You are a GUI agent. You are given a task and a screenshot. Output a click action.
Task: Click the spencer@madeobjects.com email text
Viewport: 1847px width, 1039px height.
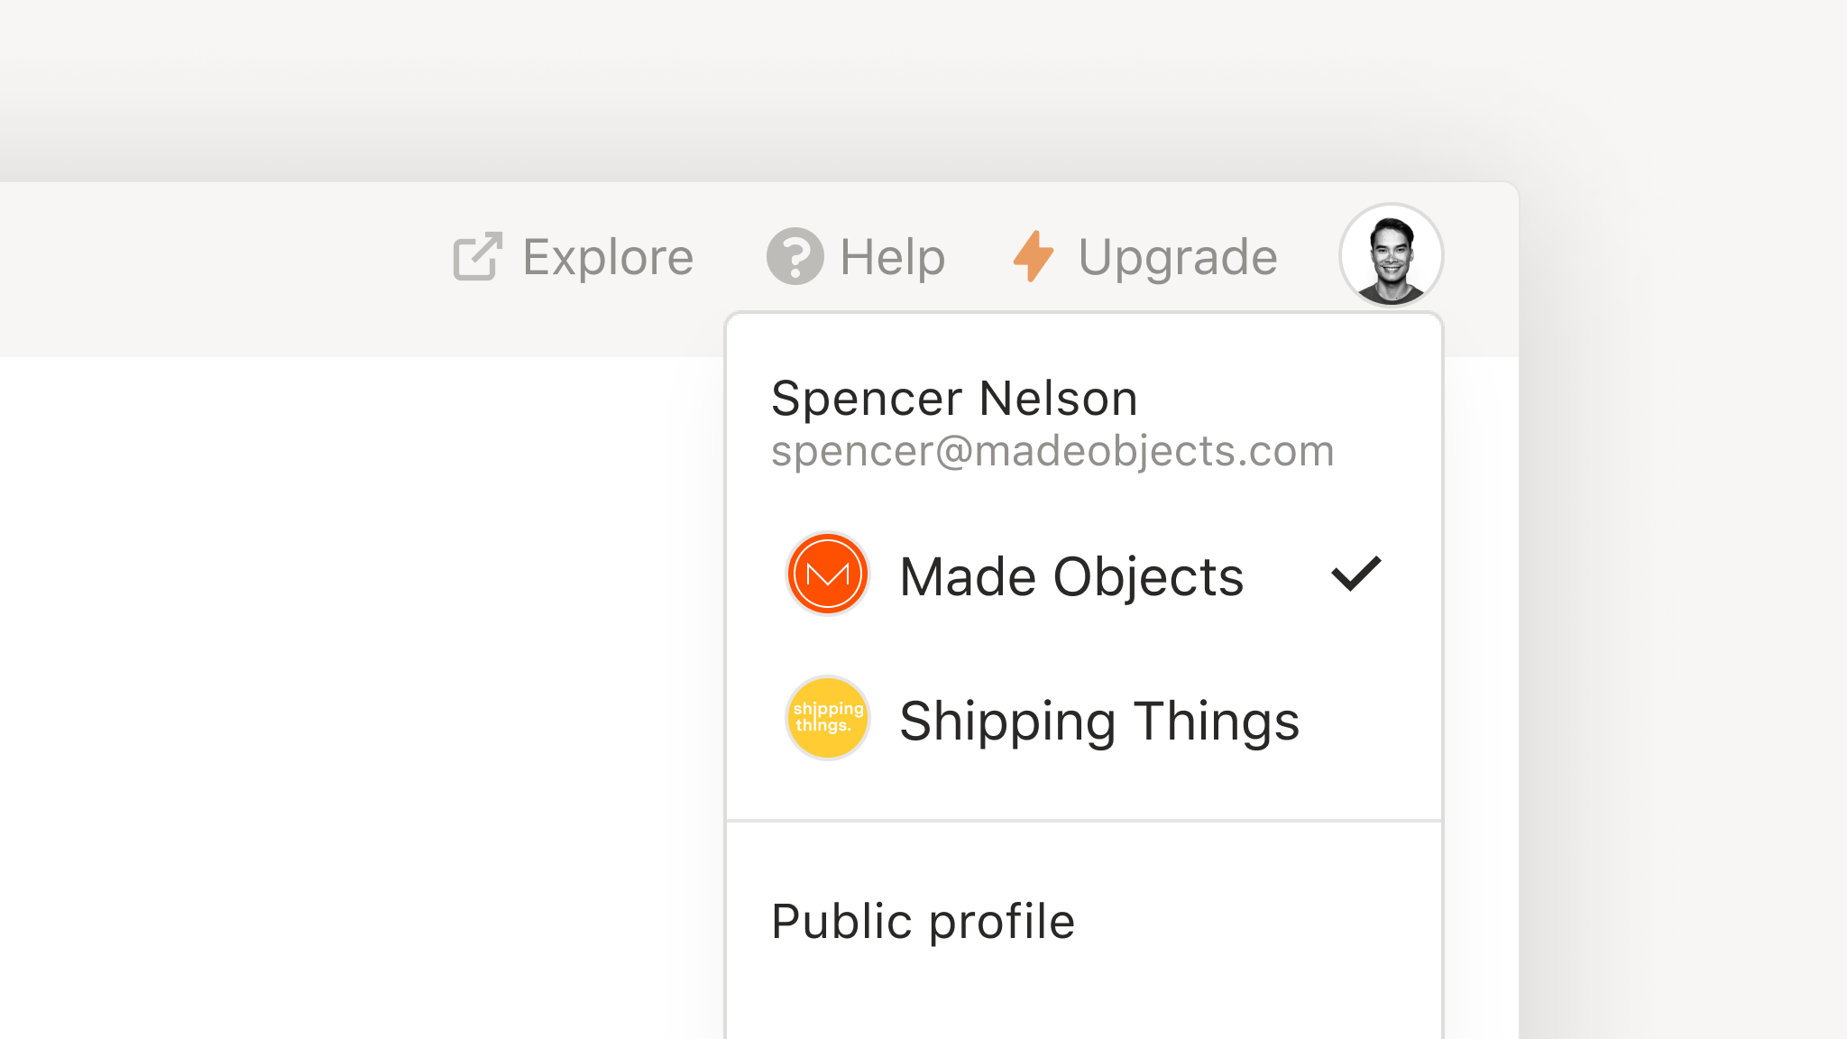(x=1052, y=452)
